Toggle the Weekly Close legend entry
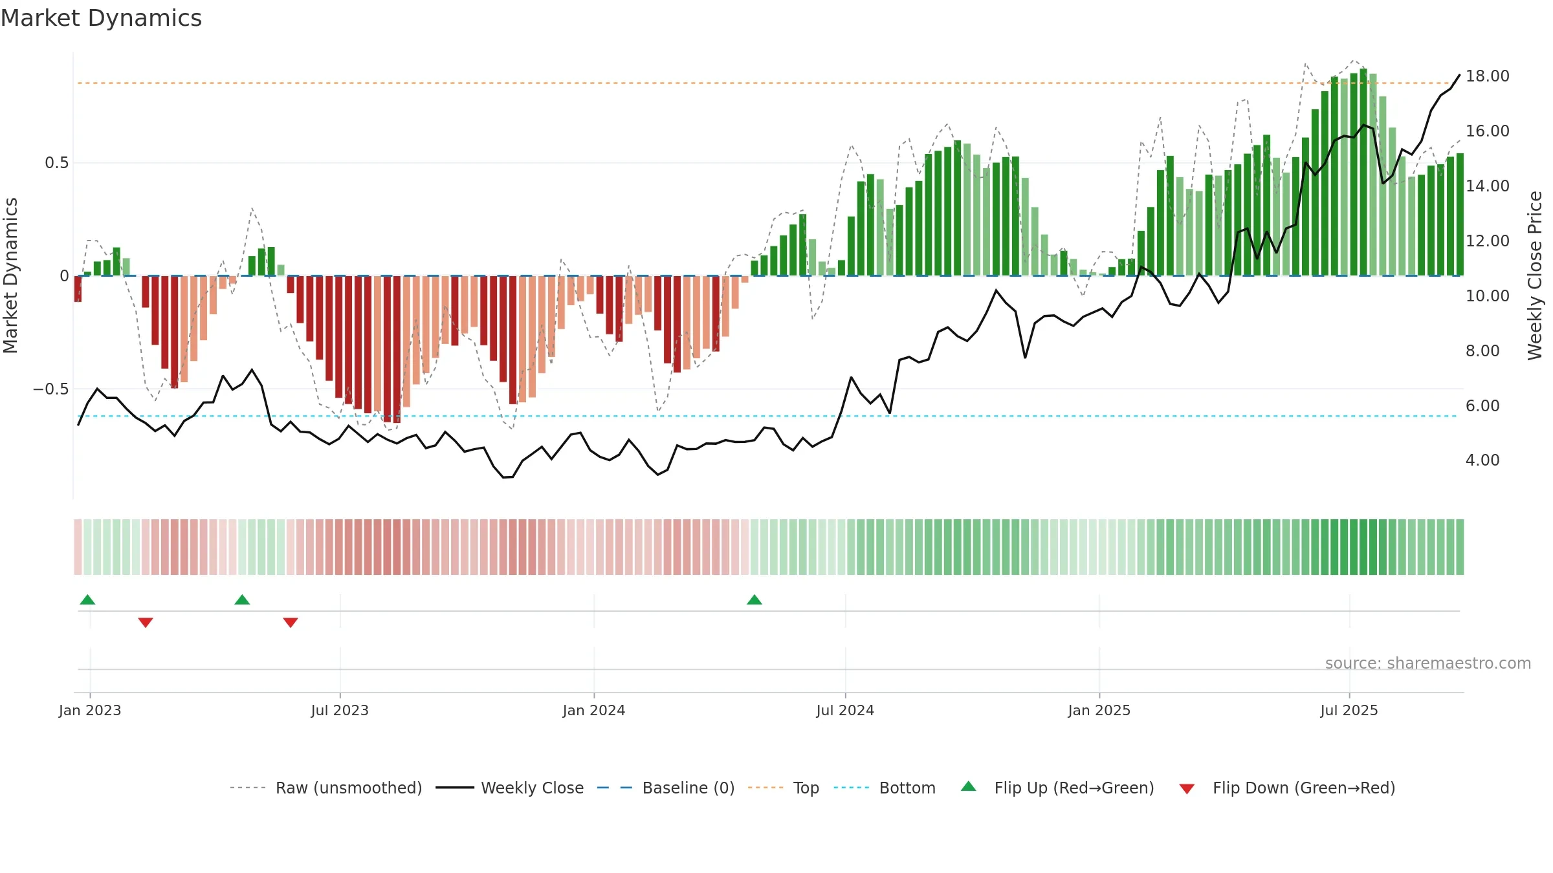The image size is (1553, 873). (x=509, y=788)
